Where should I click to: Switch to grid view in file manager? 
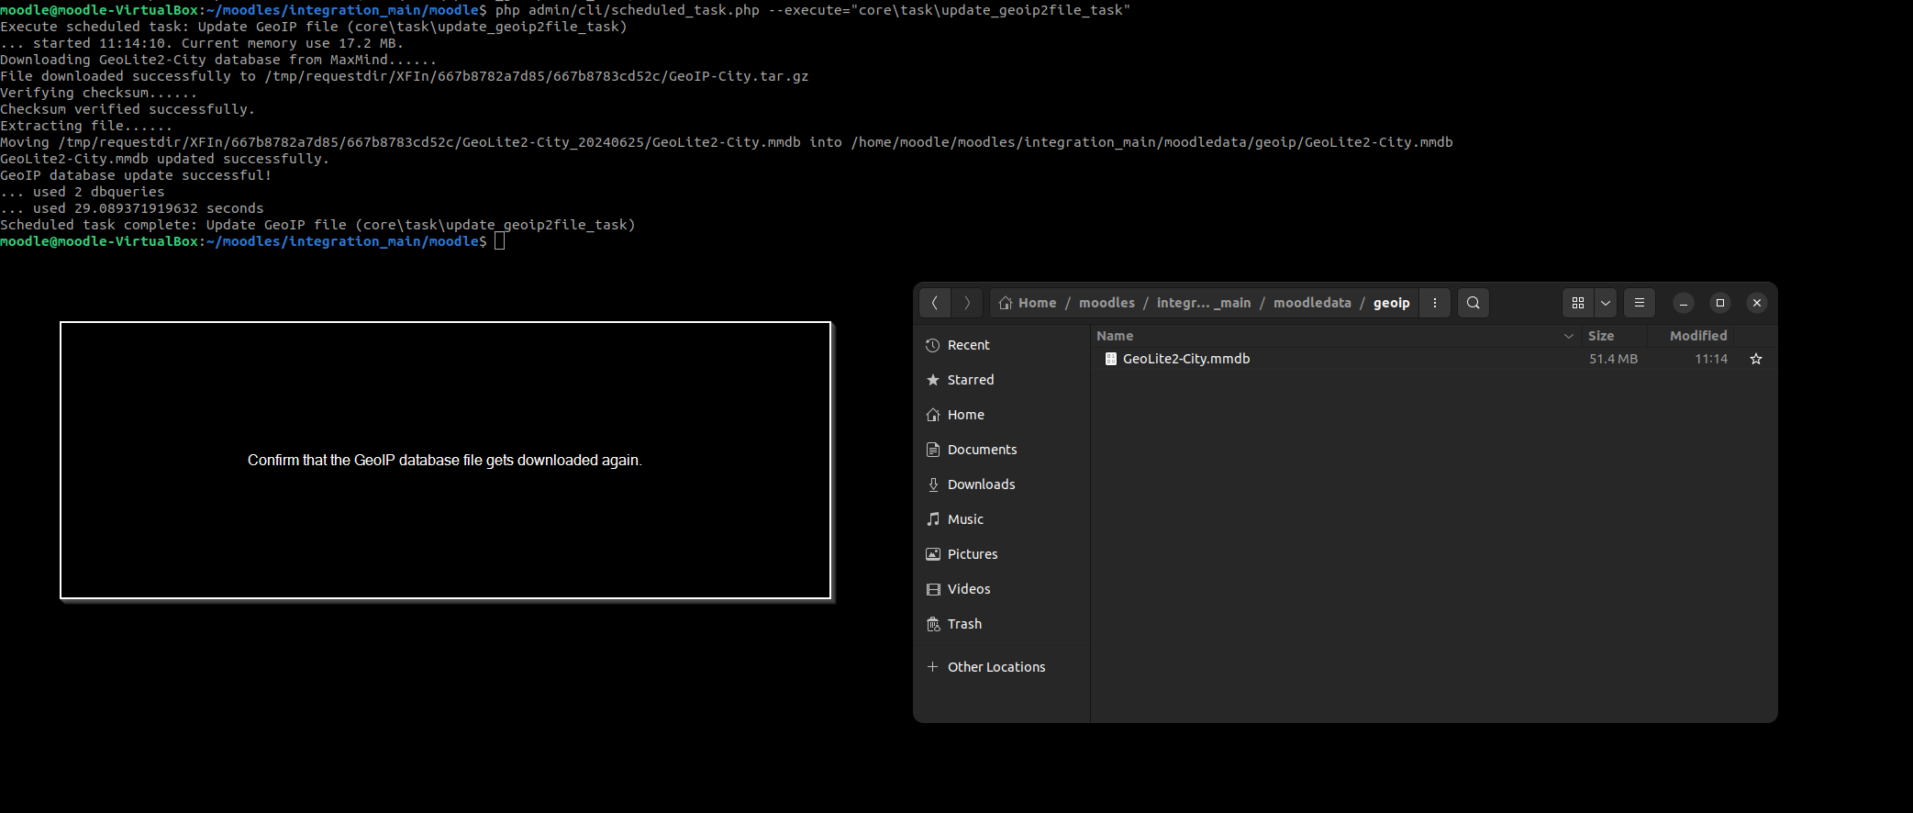1578,303
